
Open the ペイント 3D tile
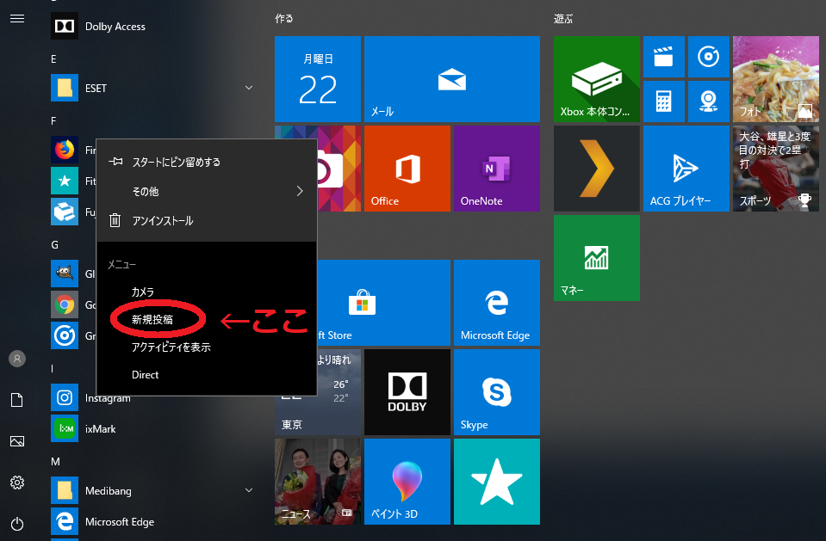pyautogui.click(x=407, y=482)
